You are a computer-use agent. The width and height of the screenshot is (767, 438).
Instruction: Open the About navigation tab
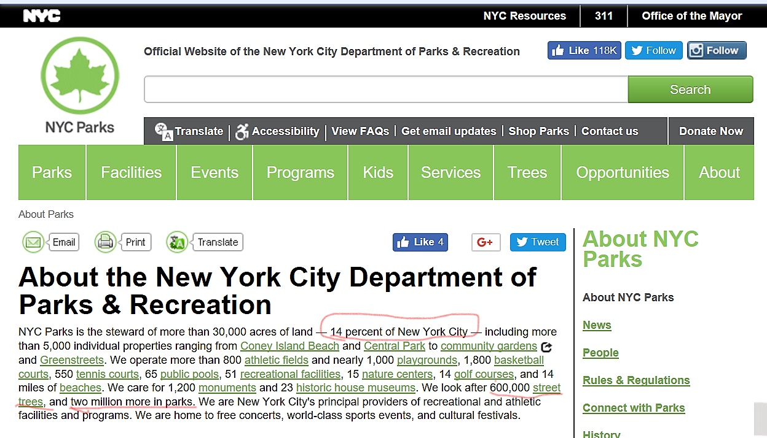(720, 172)
